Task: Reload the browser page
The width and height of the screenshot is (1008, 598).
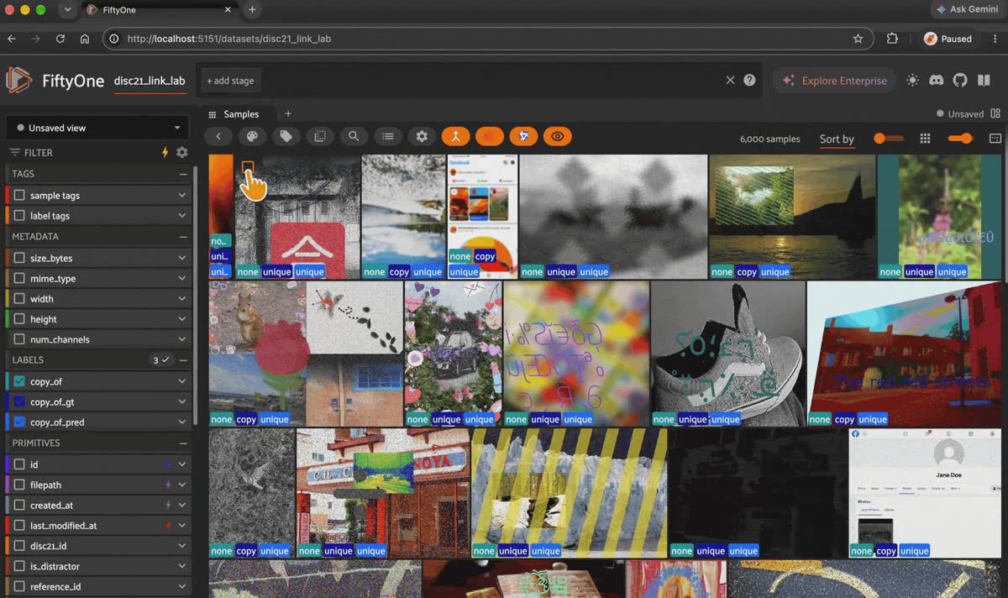Action: (60, 39)
